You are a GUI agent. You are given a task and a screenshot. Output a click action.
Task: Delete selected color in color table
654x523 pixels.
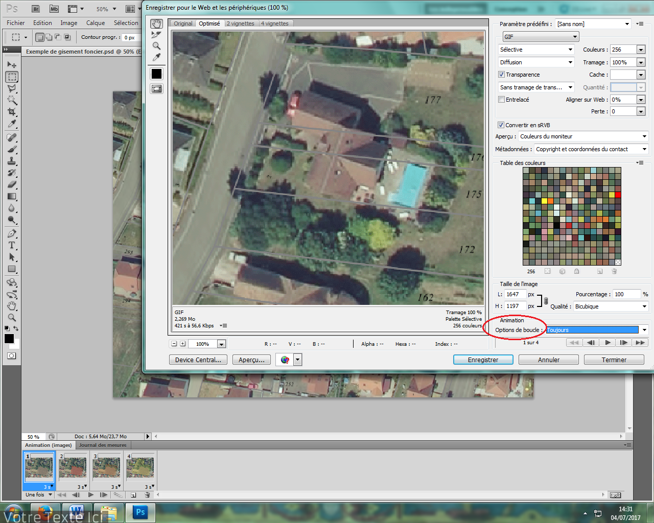click(x=614, y=271)
